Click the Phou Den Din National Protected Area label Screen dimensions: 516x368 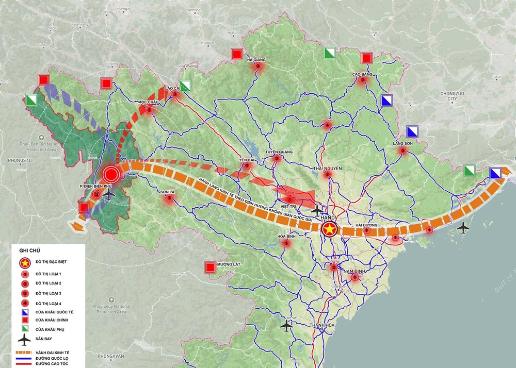click(x=41, y=146)
